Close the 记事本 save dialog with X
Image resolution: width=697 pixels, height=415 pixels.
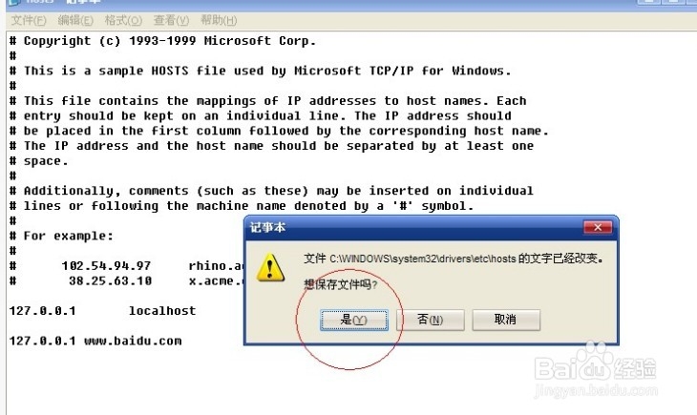tap(598, 227)
